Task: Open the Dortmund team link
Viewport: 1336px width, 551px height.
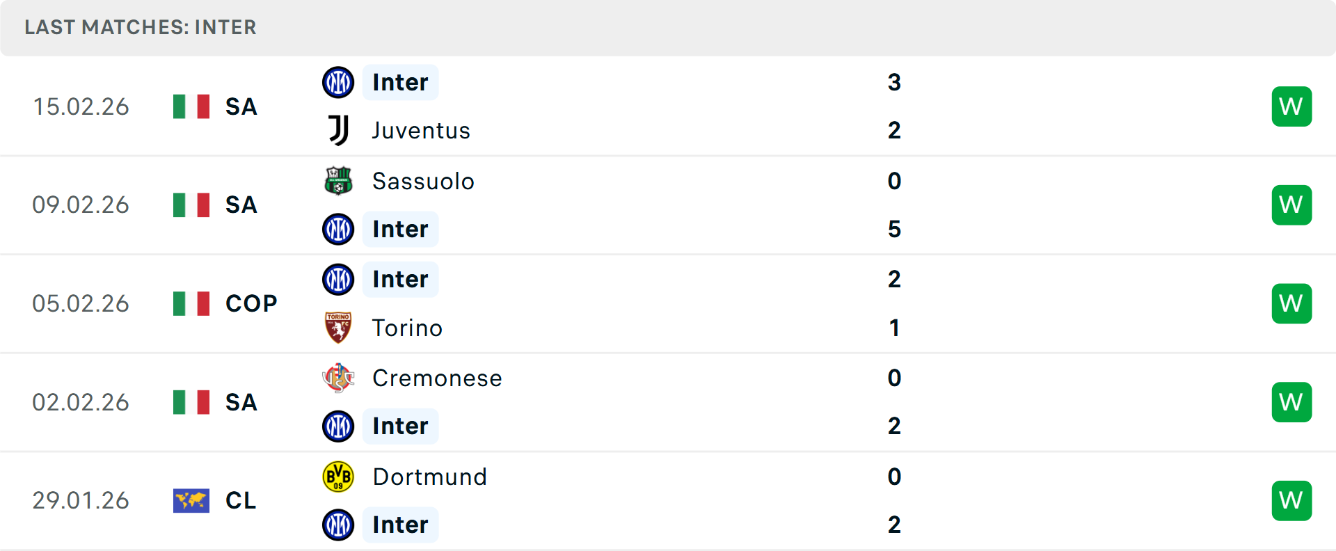Action: tap(429, 477)
